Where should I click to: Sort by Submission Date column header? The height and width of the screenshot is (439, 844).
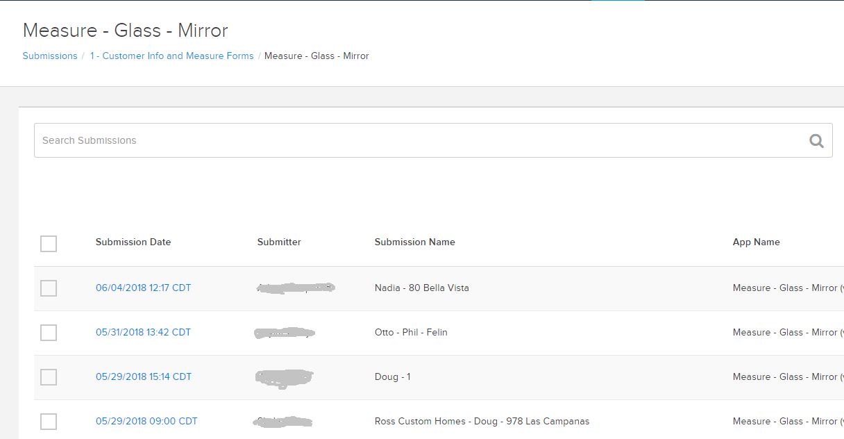(x=133, y=242)
